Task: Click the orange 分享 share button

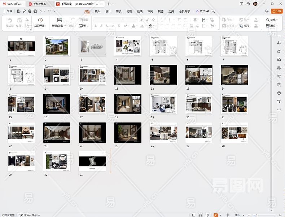Action: [x=277, y=11]
